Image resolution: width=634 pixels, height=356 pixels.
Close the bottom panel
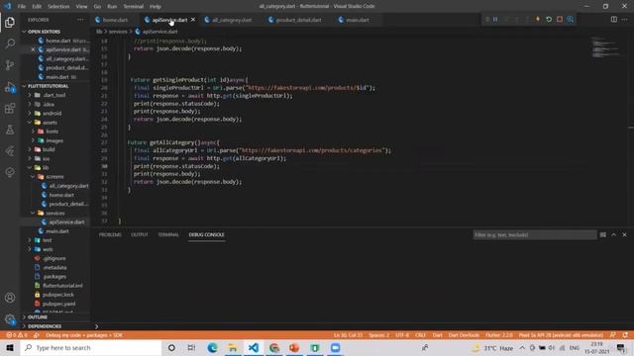tap(624, 234)
